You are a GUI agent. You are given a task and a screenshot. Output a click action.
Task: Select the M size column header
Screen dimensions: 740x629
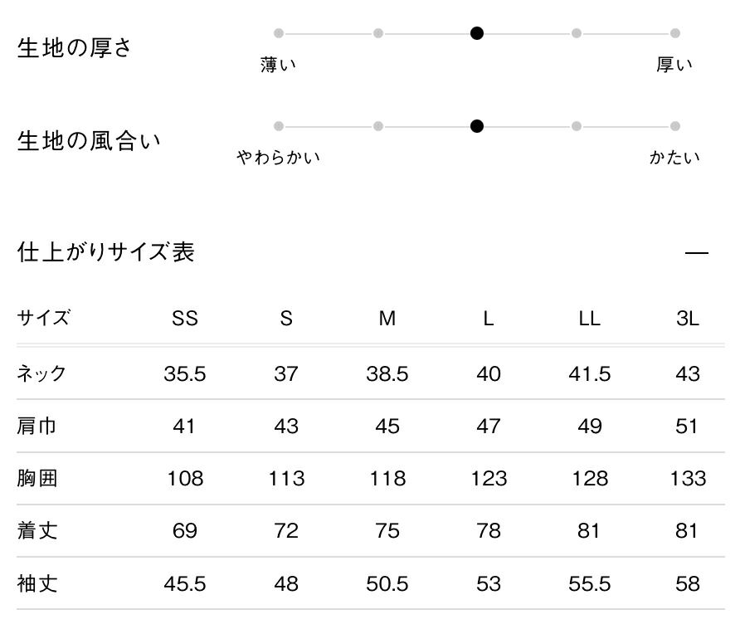(x=387, y=319)
